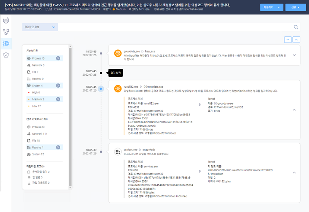The image size is (309, 212).
Task: Click the CredentialAccess/EDR.Mimikatz.M3863 diagnosis name
Action: pos(77,9)
